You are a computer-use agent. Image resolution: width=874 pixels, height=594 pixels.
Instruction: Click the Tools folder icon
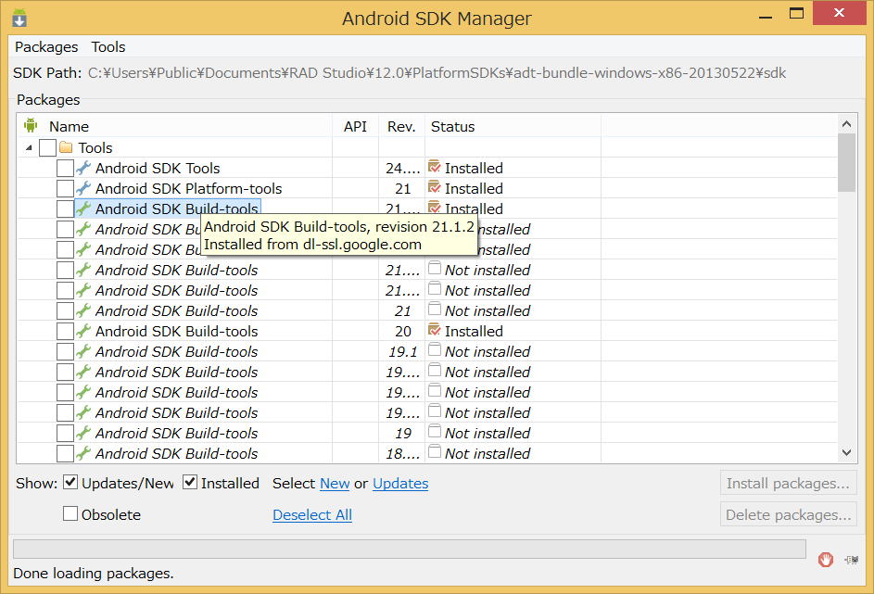(67, 147)
